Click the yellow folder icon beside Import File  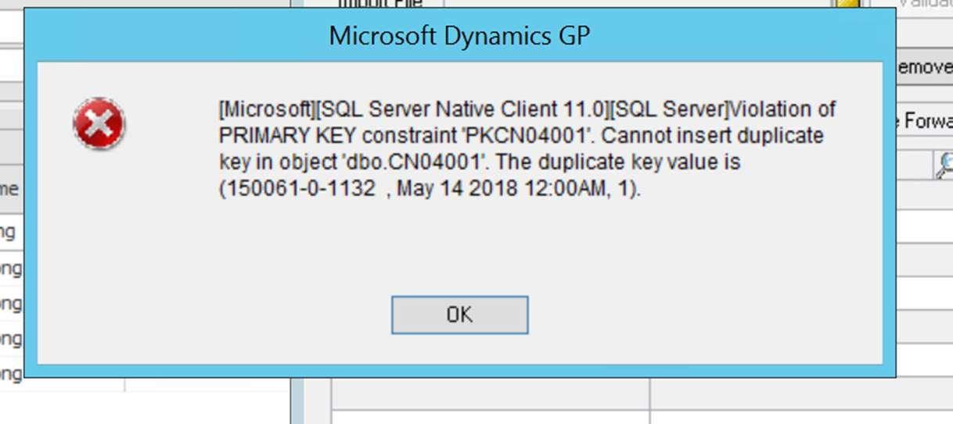(x=845, y=4)
